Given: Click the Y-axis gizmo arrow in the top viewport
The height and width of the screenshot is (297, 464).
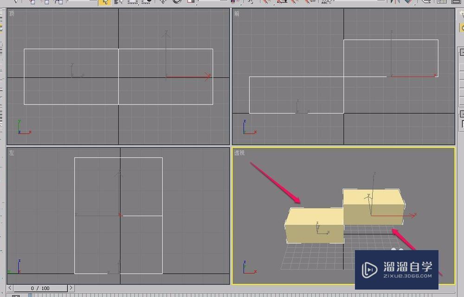Looking at the screenshot, I should click(166, 53).
